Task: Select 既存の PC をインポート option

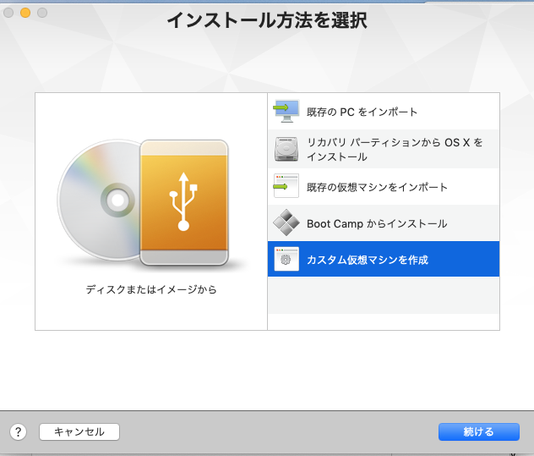Action: [x=384, y=111]
